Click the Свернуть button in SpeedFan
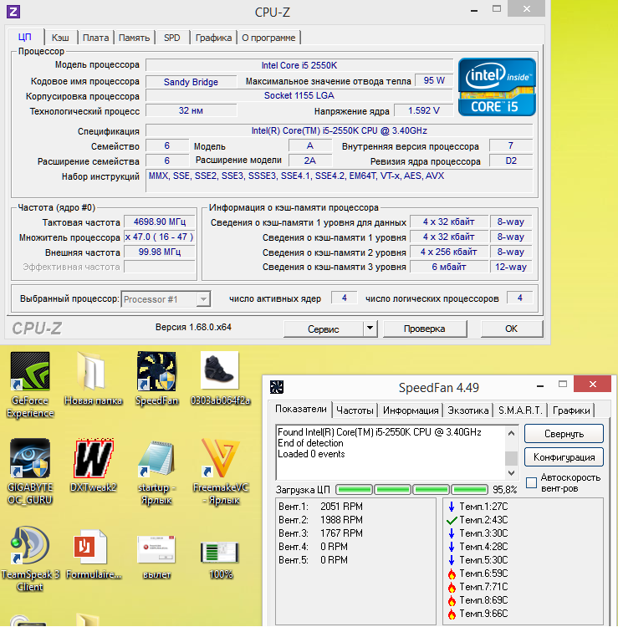 pos(564,434)
